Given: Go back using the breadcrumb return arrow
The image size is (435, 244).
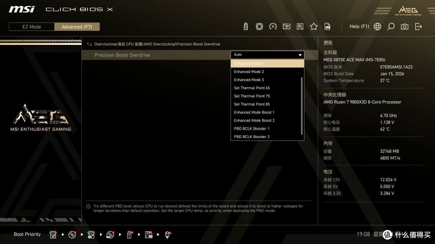Looking at the screenshot, I should pyautogui.click(x=89, y=44).
